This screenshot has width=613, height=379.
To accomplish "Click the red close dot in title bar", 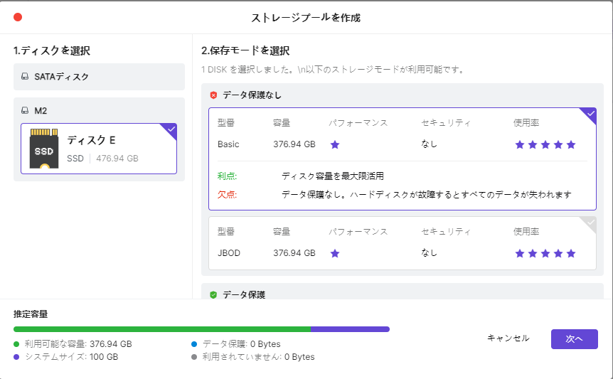I will coord(18,17).
